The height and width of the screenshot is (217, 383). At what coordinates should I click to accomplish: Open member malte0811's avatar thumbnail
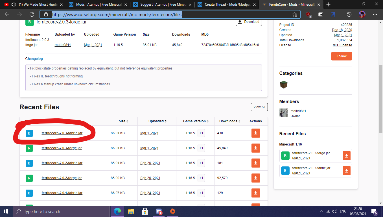click(x=284, y=113)
